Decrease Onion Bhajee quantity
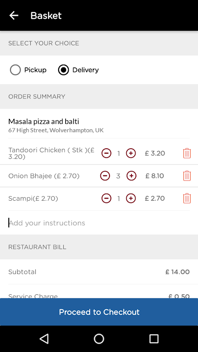This screenshot has height=352, width=198. pos(105,176)
